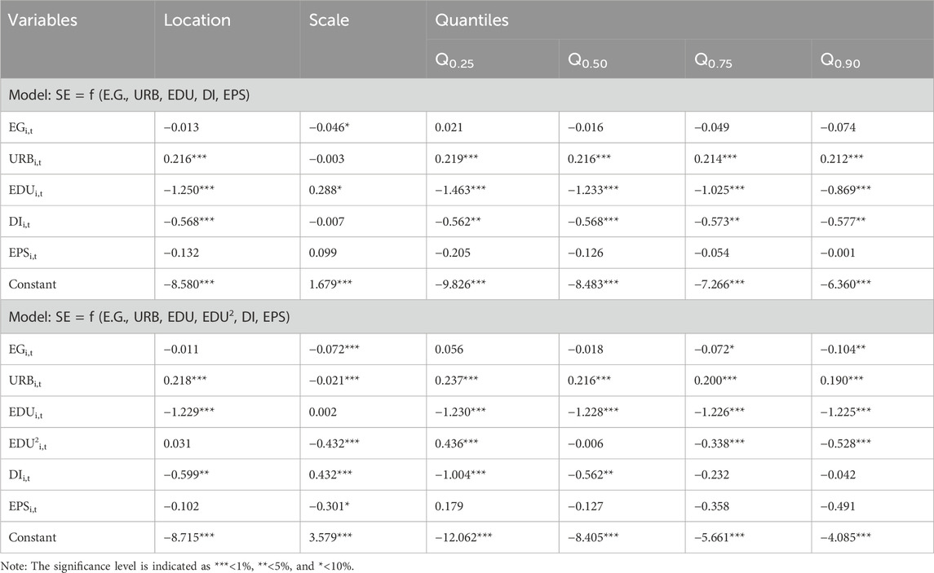Click the Scale value −0.301*
Viewport: 934px width, 573px height.
329,506
